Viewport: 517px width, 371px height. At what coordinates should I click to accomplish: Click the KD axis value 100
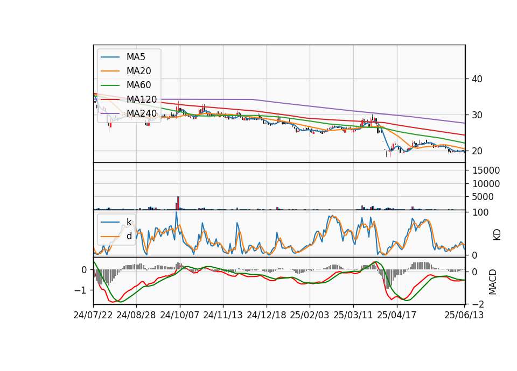click(480, 212)
